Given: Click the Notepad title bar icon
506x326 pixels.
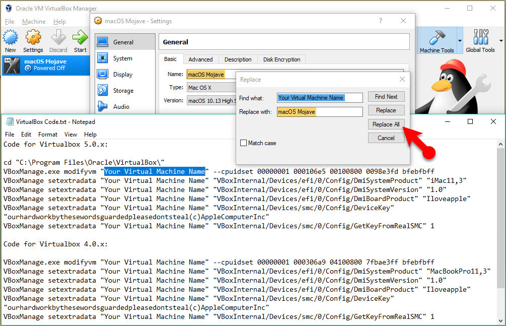Looking at the screenshot, I should (x=10, y=121).
